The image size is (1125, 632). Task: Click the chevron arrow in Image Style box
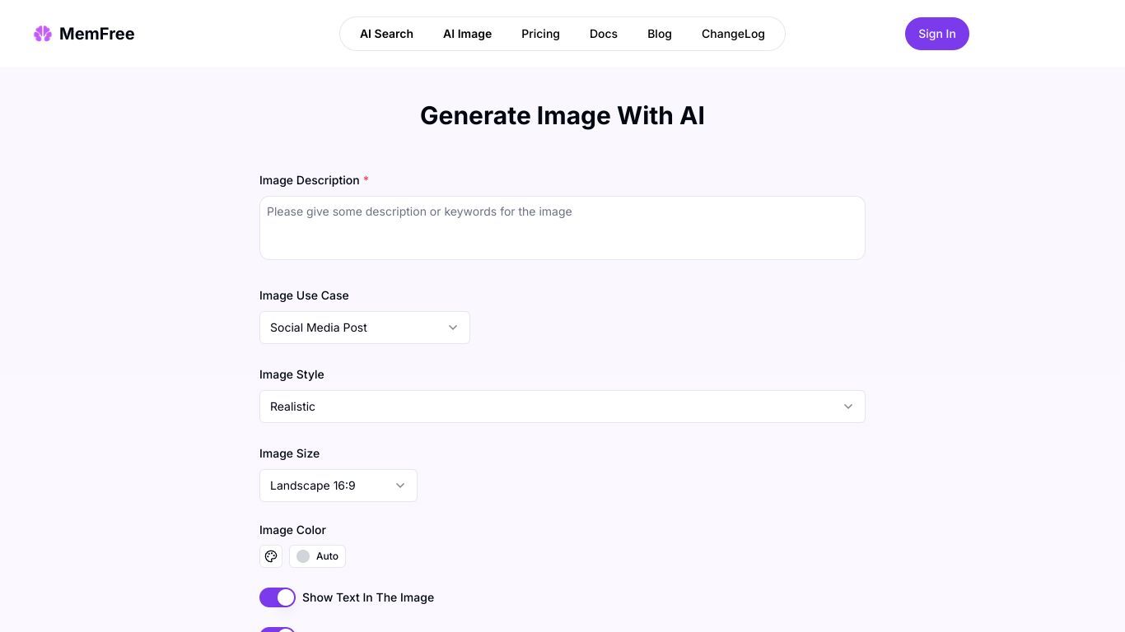848,407
